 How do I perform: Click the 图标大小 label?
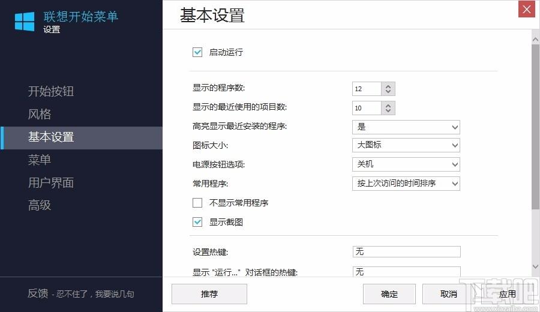(210, 145)
